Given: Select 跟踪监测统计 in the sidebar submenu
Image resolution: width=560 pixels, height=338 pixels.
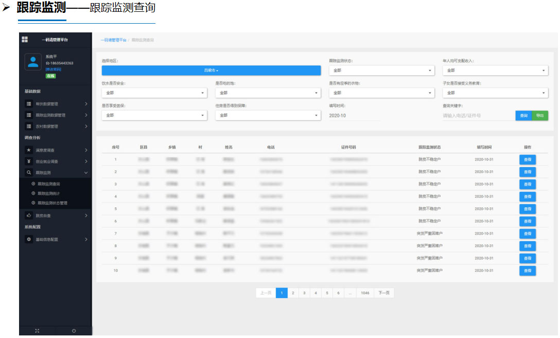Looking at the screenshot, I should [49, 193].
